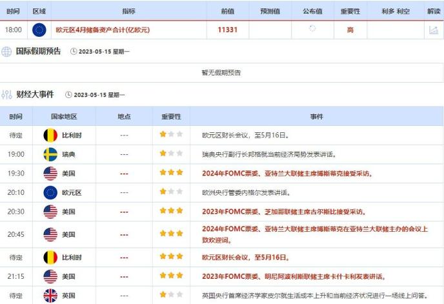The image size is (444, 304).
Task: Click the clock icon next to the 国际假期预告 date
Action: coord(73,52)
